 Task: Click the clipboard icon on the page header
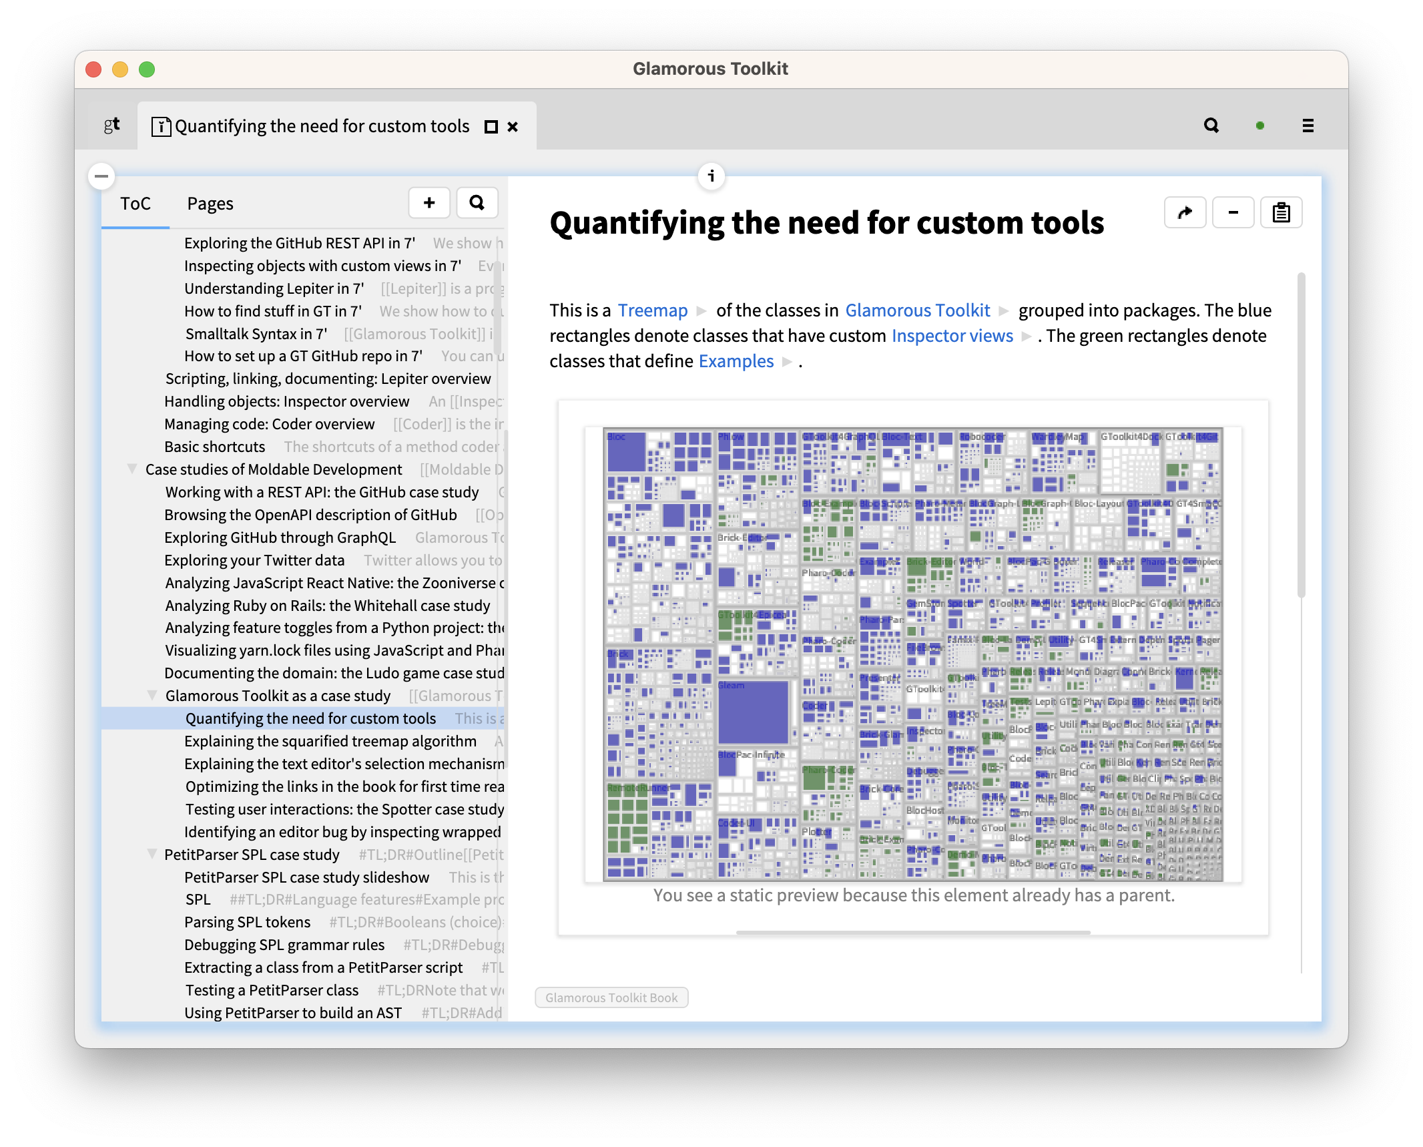click(1282, 212)
